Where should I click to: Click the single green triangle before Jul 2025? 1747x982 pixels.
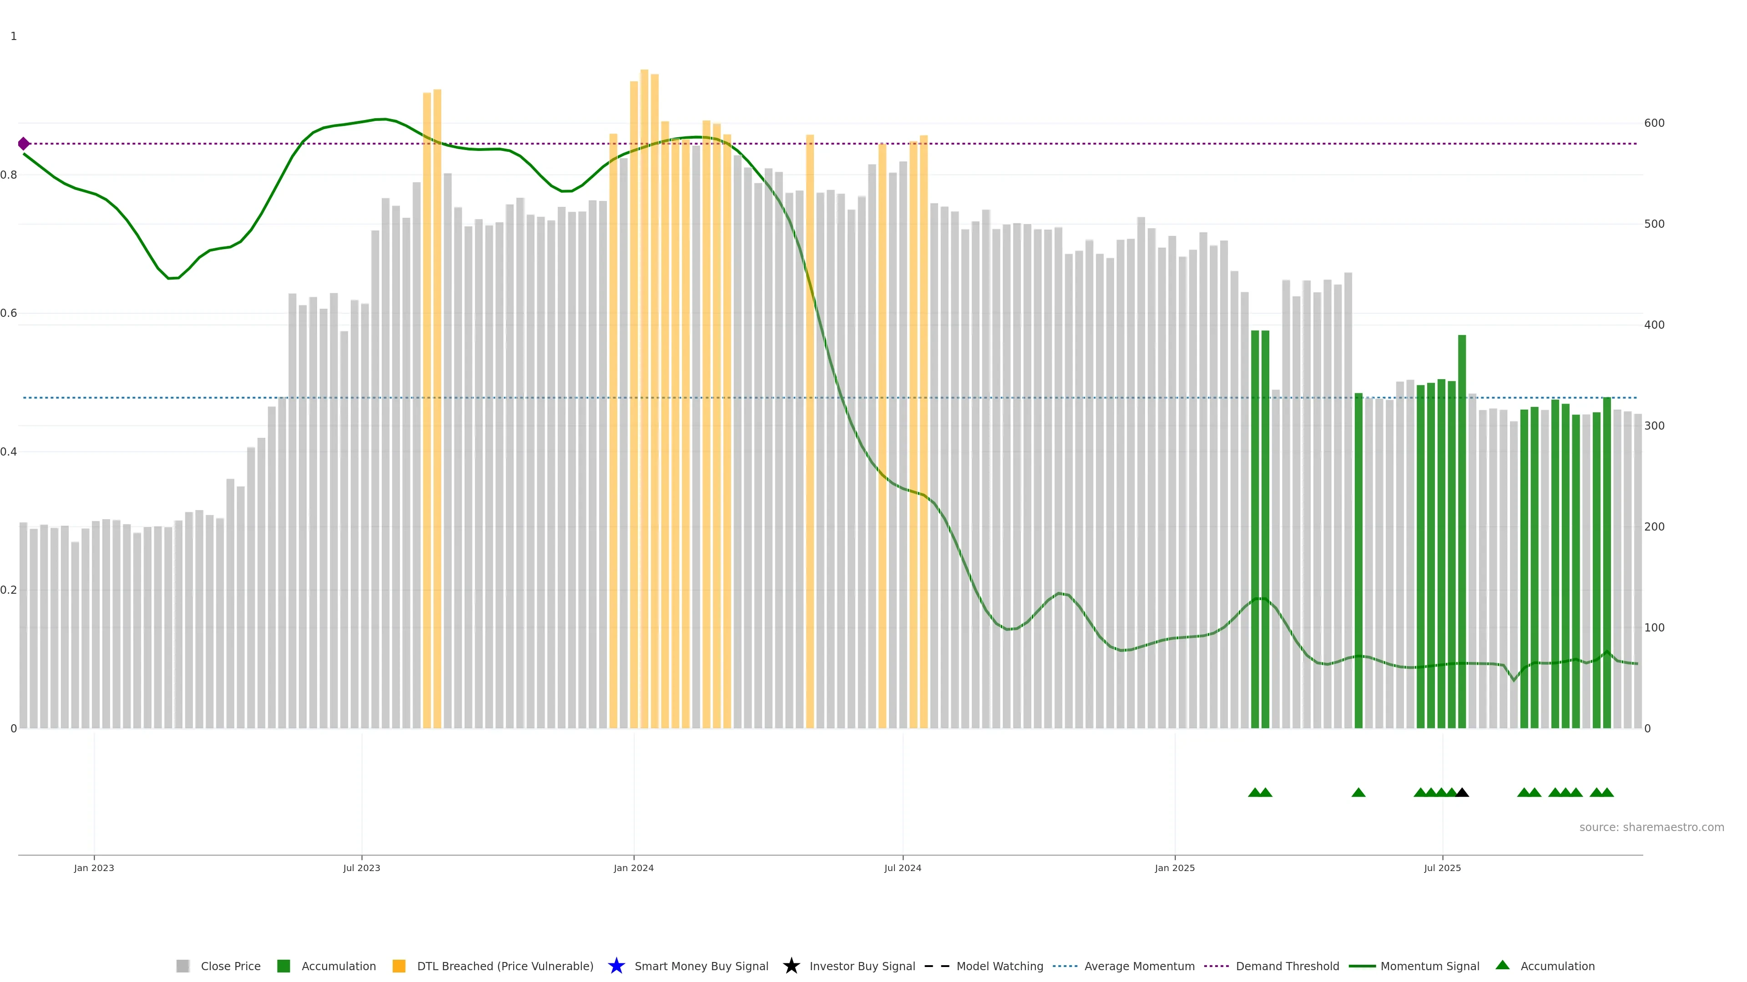(1358, 792)
